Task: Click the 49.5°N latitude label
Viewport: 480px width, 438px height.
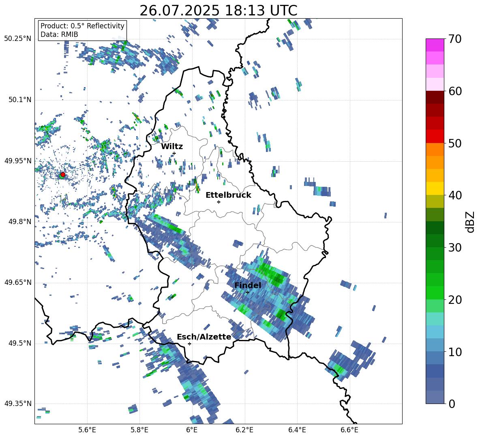Action: click(x=20, y=343)
